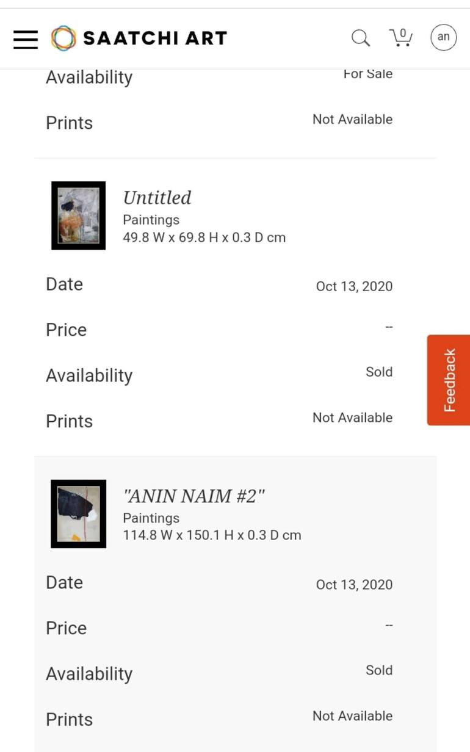Click the Saatchi Art circular logo
The height and width of the screenshot is (752, 470).
pos(63,38)
